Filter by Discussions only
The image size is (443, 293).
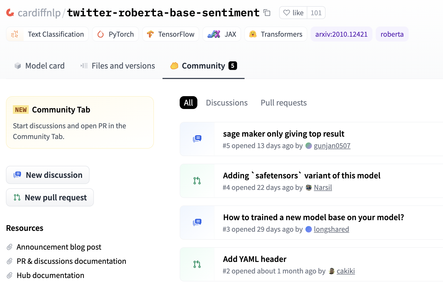point(227,103)
